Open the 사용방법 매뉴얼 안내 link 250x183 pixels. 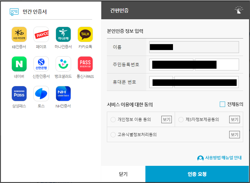[223, 158]
